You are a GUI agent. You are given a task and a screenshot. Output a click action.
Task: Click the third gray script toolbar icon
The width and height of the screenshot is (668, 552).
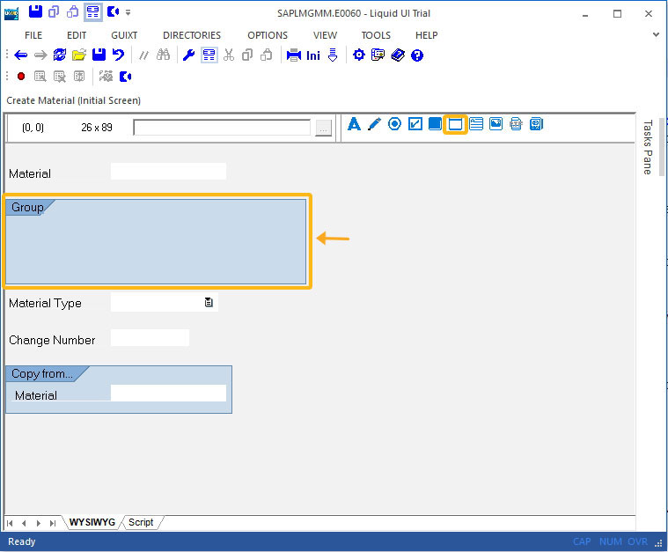[79, 77]
